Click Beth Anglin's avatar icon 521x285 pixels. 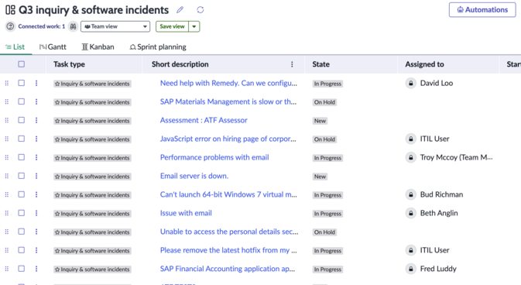pos(411,213)
